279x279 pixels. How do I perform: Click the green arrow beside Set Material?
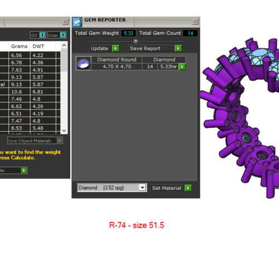pyautogui.click(x=188, y=188)
